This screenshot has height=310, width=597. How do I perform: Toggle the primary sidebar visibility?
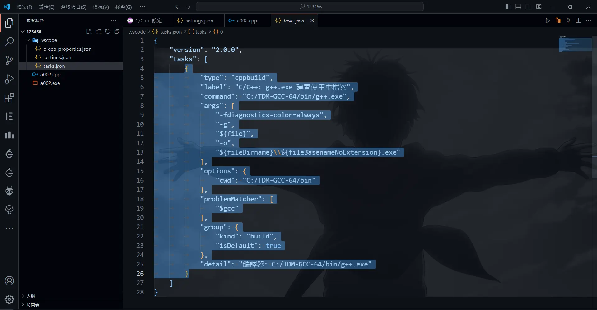tap(508, 7)
